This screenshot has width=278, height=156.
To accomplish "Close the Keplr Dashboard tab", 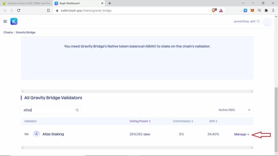I will 102,3.
